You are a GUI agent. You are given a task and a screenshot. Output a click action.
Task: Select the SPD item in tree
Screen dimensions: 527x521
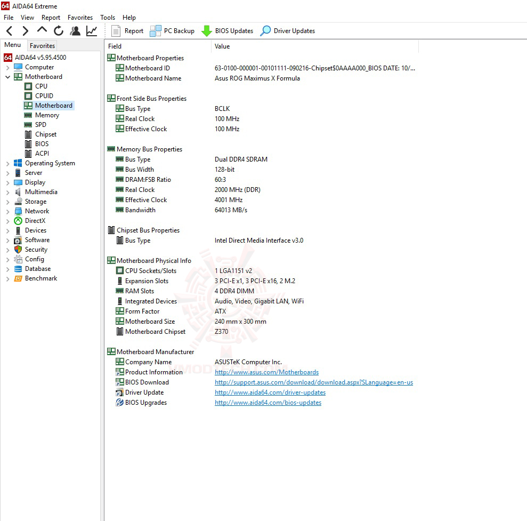(40, 125)
